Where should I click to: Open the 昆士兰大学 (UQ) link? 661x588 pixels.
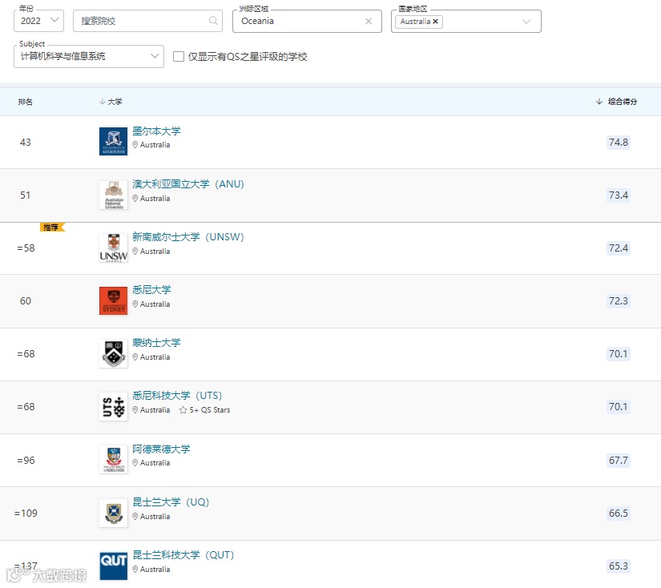(x=171, y=502)
